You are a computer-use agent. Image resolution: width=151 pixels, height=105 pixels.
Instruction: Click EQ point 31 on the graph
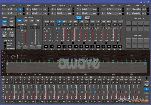pos(145,62)
